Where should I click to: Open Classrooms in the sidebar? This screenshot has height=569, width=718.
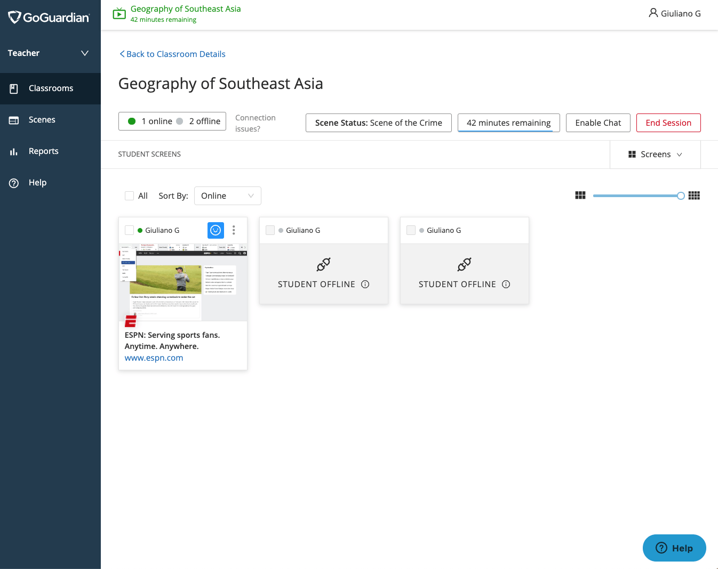click(50, 88)
